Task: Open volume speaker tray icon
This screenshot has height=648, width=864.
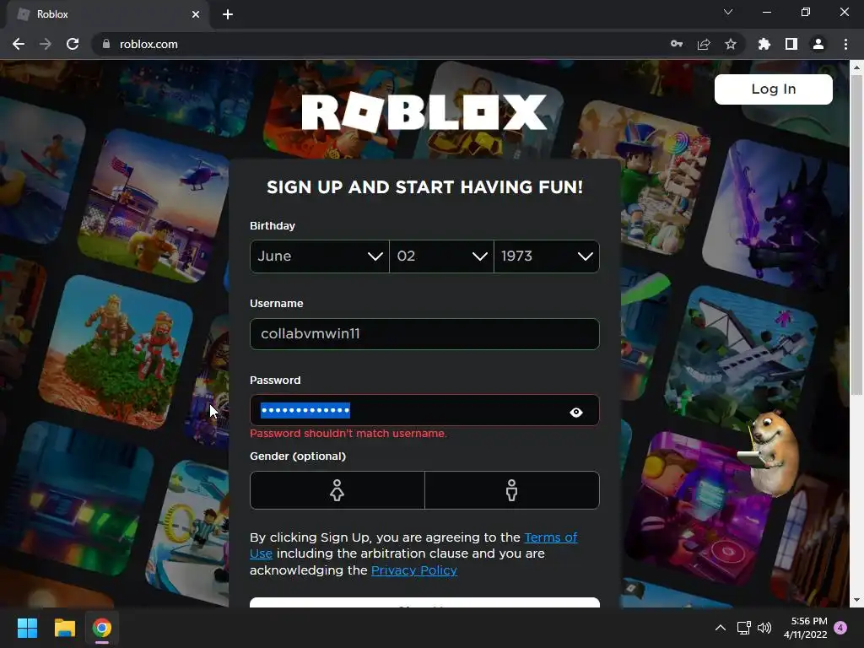Action: click(764, 628)
